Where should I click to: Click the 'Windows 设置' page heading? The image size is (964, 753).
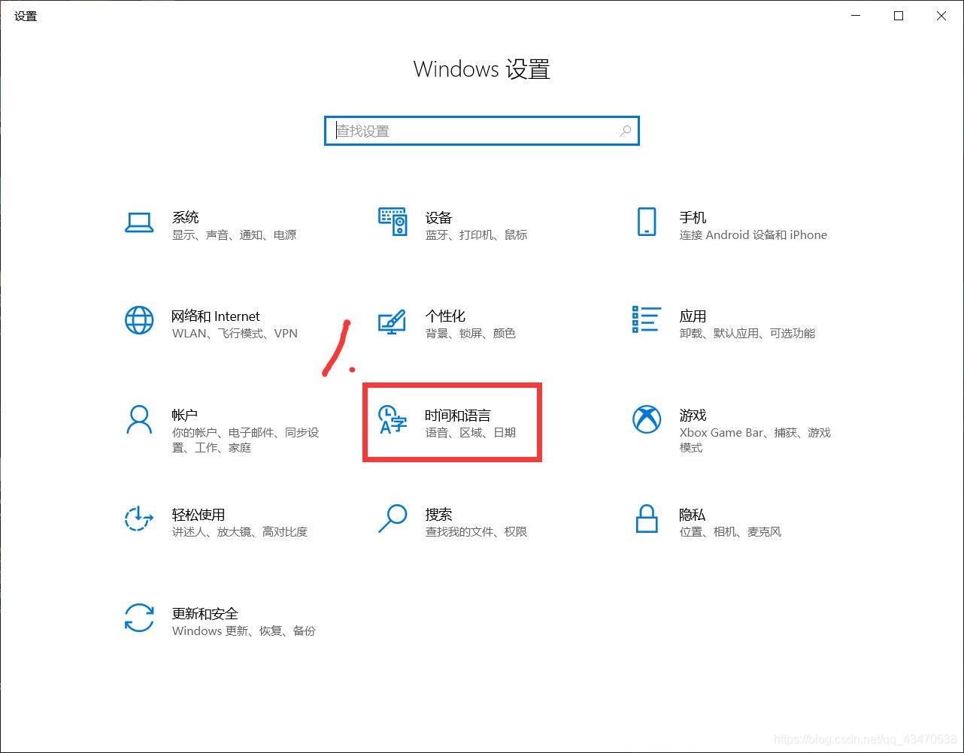(x=481, y=68)
